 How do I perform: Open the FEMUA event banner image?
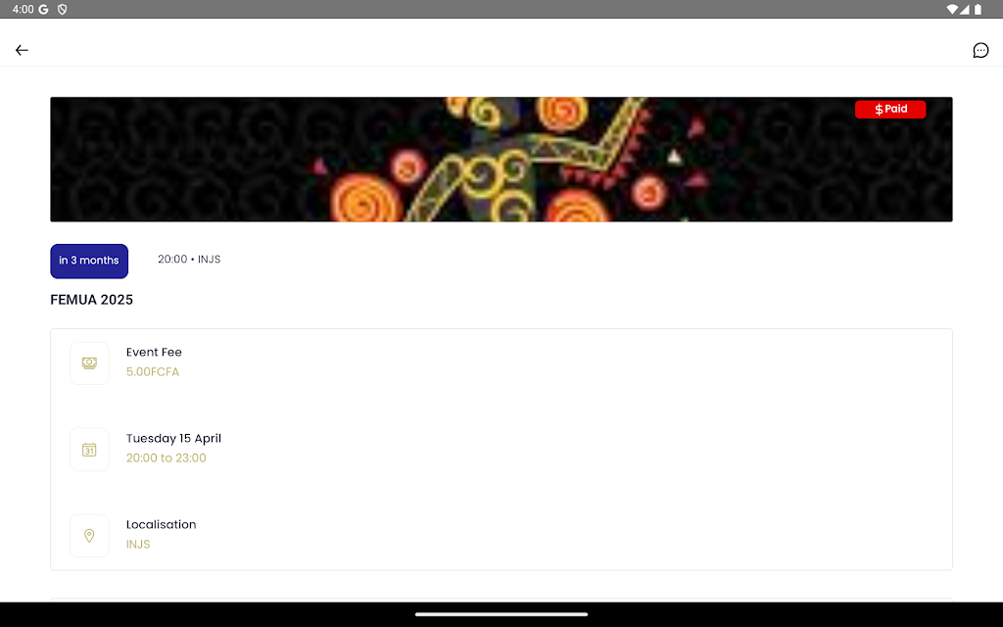tap(501, 160)
